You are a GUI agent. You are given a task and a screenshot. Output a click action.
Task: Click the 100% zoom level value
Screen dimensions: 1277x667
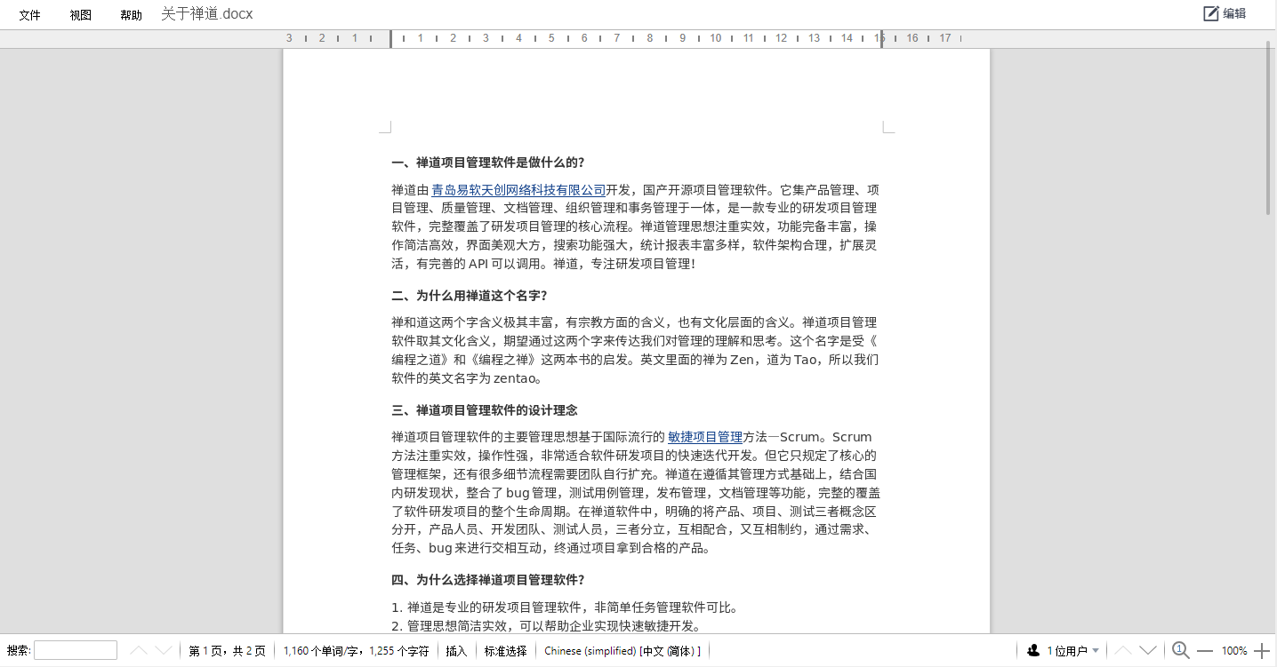(1234, 651)
